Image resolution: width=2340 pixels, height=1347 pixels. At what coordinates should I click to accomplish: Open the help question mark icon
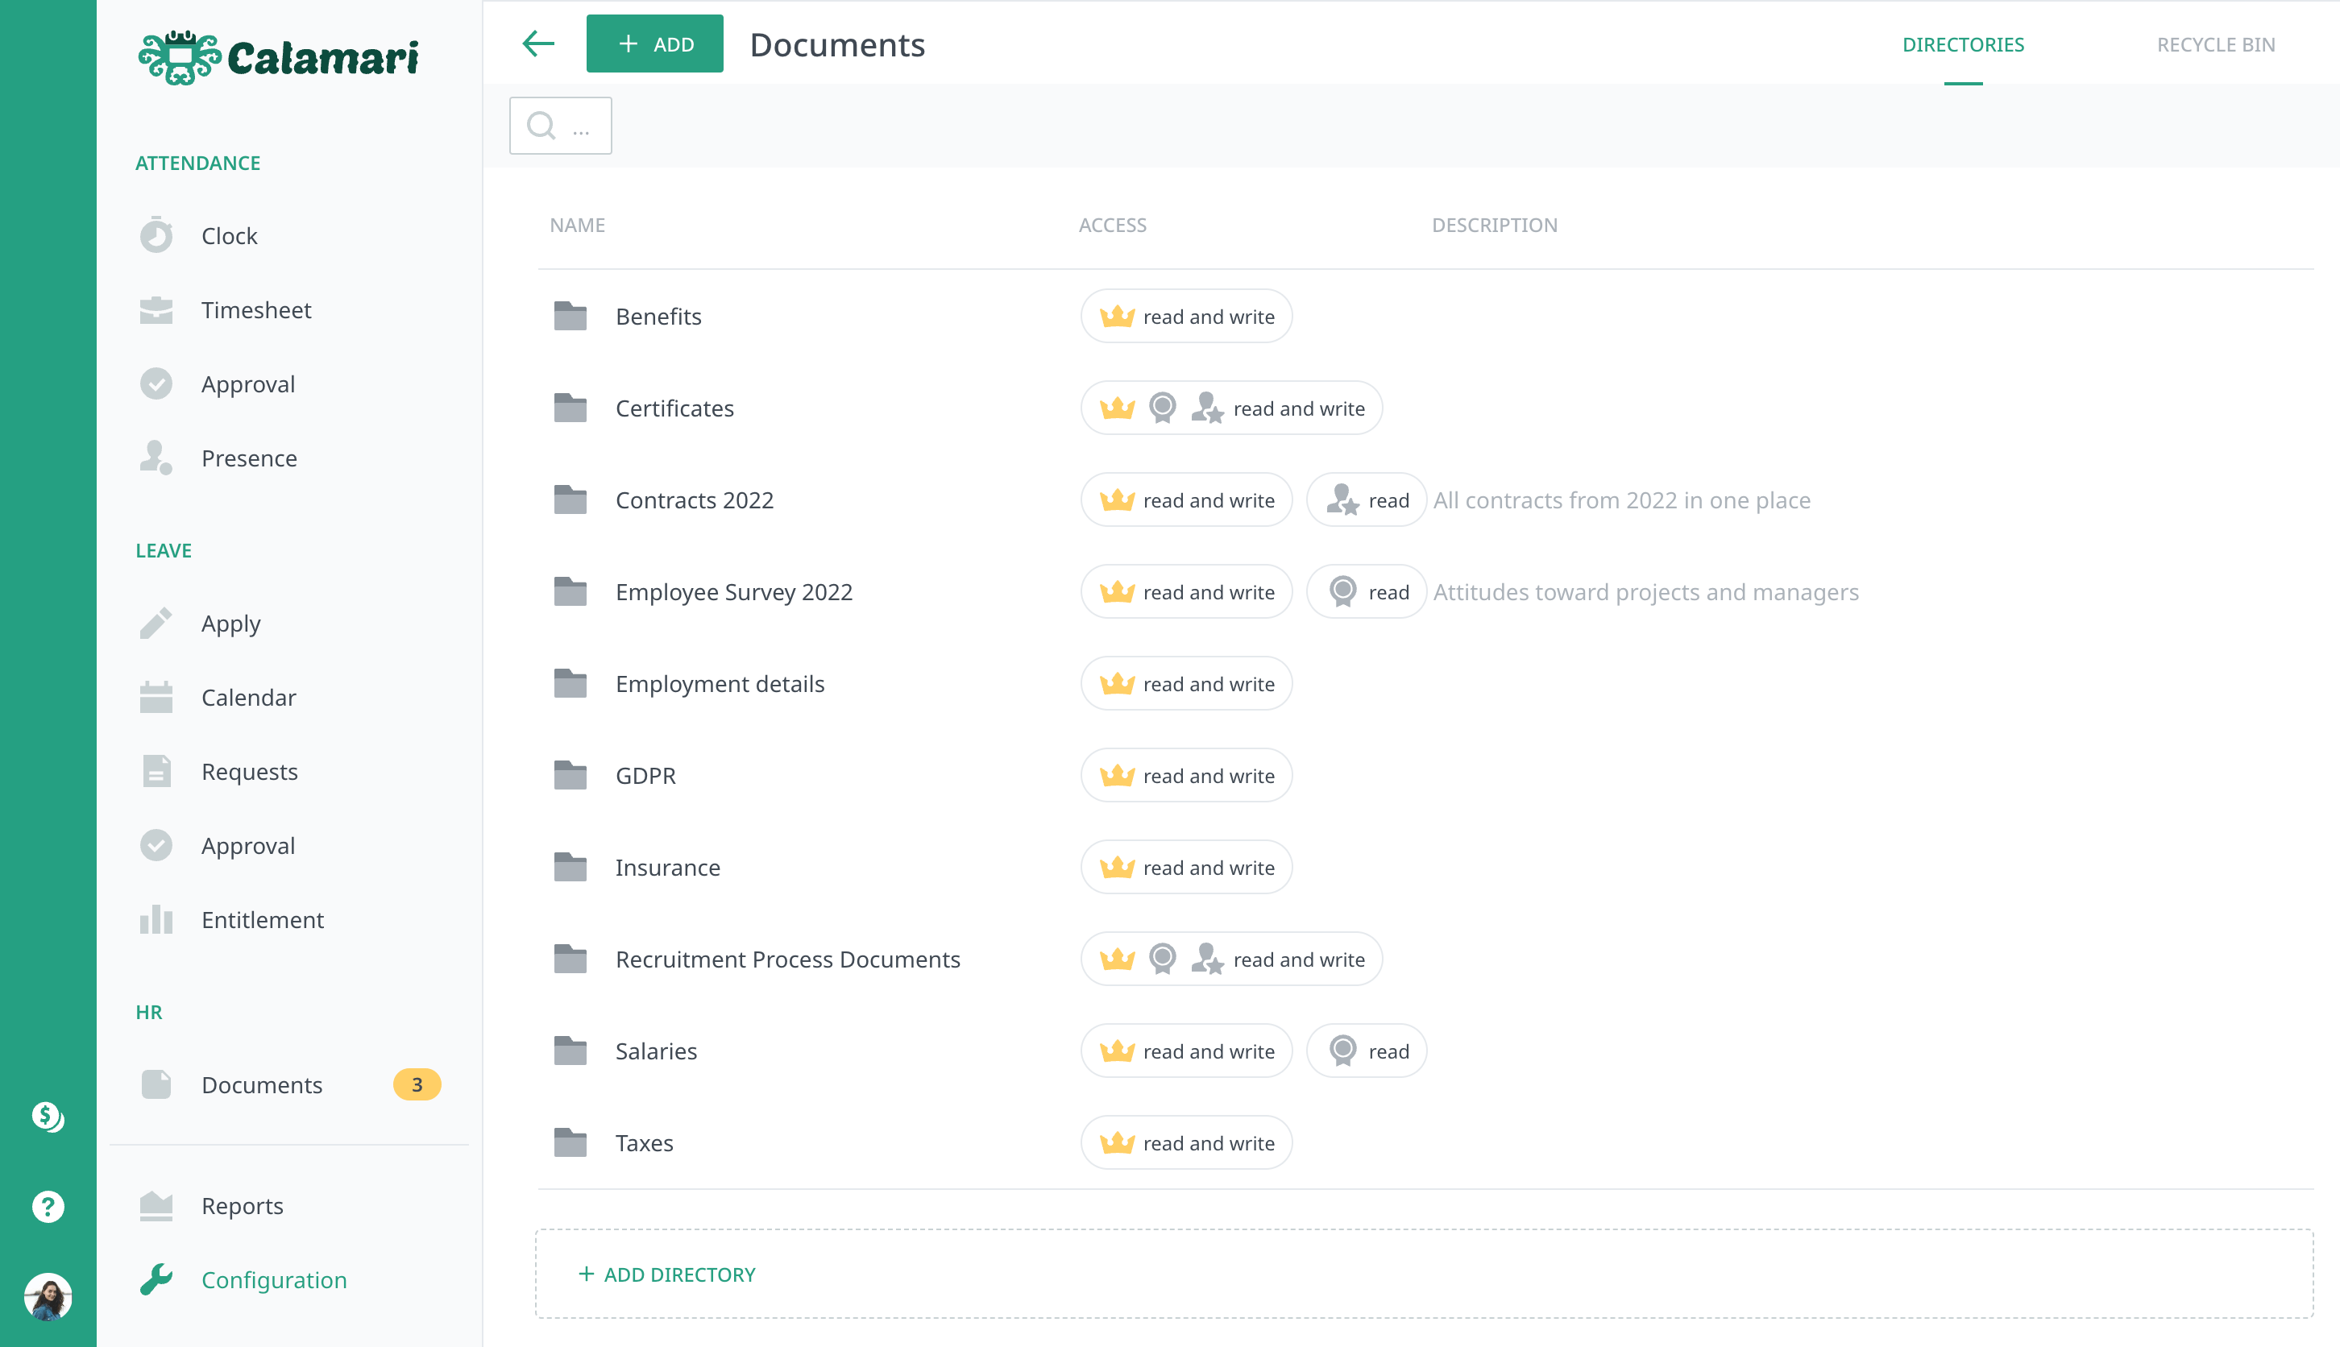click(48, 1205)
